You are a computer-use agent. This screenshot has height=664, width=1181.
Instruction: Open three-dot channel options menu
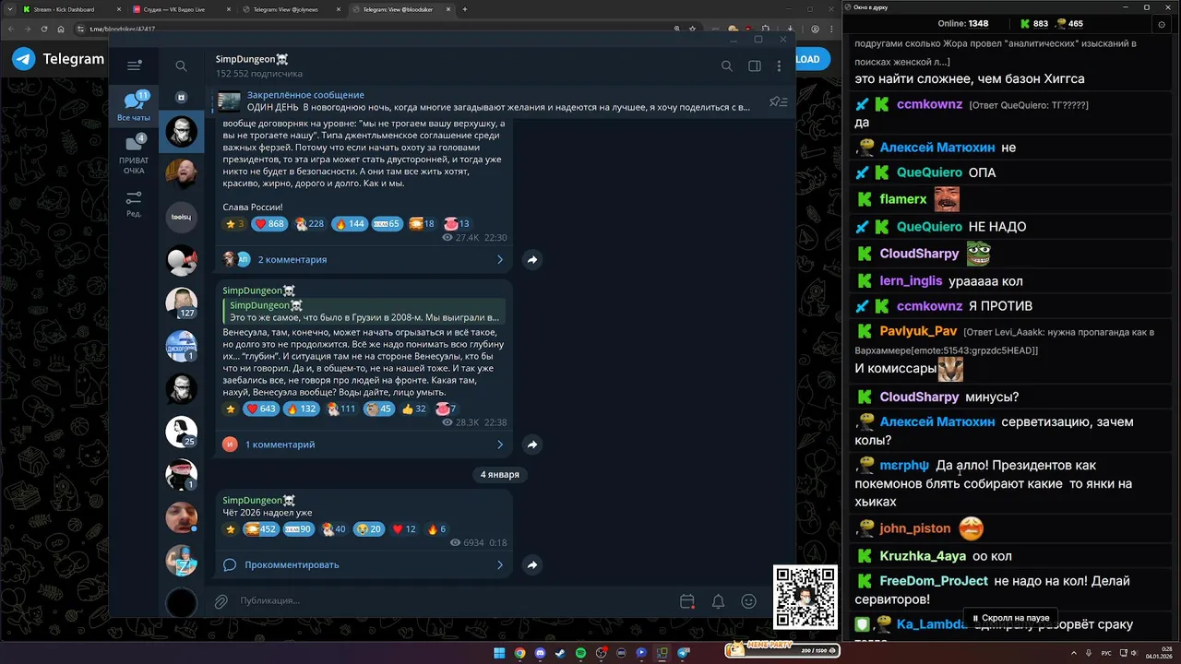coord(780,65)
